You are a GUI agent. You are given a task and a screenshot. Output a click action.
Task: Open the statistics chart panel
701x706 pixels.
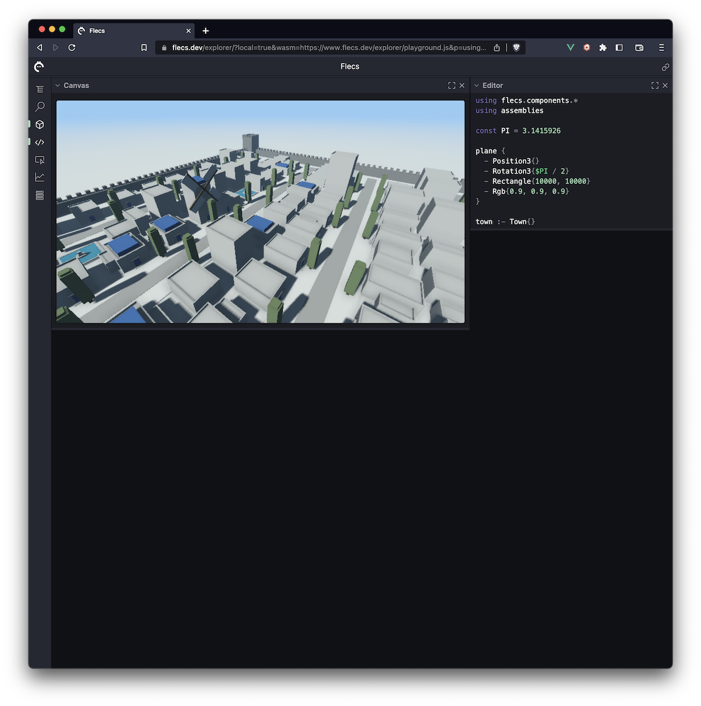click(40, 177)
